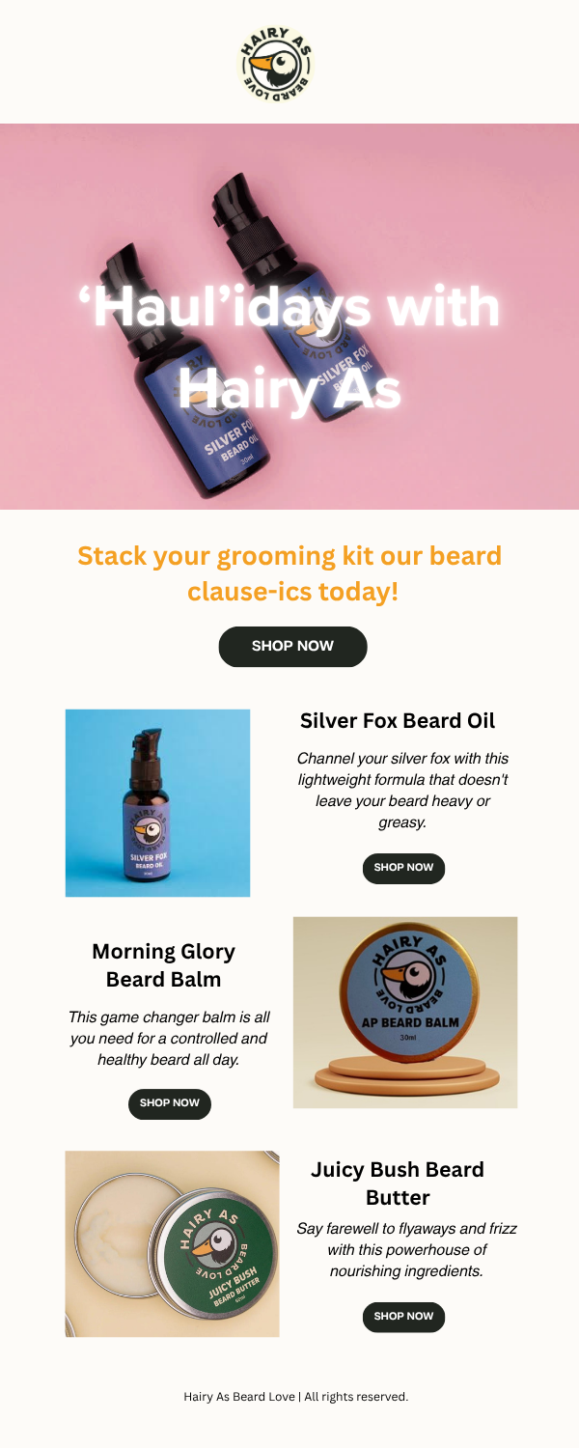Click the 'Channel your silver fox' description text
This screenshot has width=579, height=1448.
pos(403,791)
